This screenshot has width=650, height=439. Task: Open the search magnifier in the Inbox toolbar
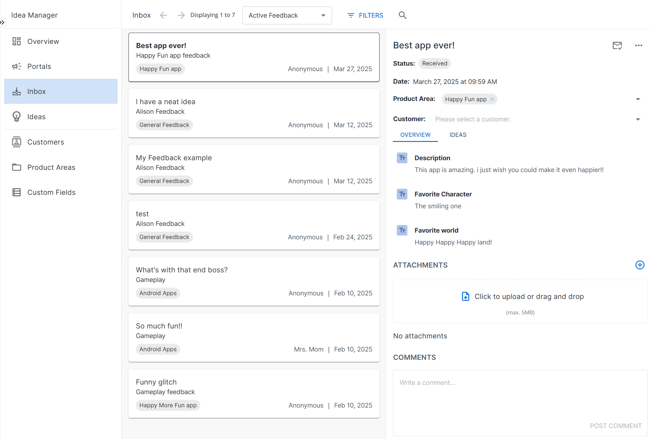pos(403,15)
